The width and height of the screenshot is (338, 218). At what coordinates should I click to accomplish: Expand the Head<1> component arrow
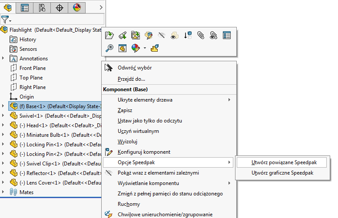pyautogui.click(x=3, y=125)
